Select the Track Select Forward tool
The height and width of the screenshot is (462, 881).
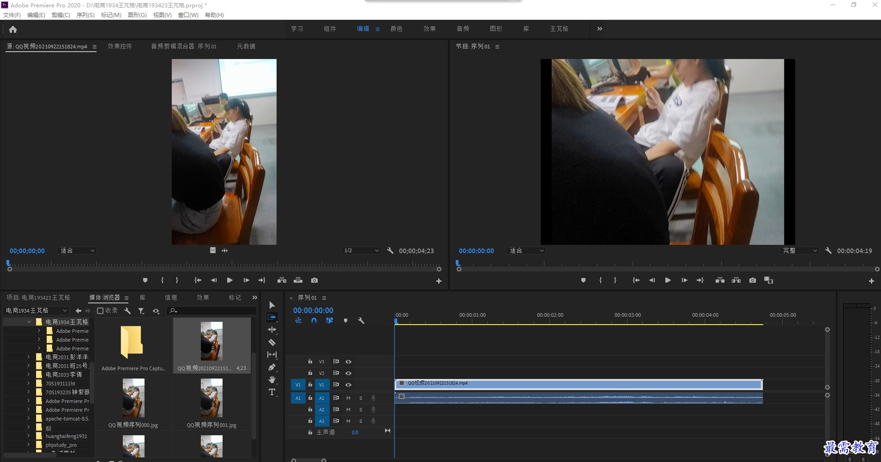click(272, 317)
